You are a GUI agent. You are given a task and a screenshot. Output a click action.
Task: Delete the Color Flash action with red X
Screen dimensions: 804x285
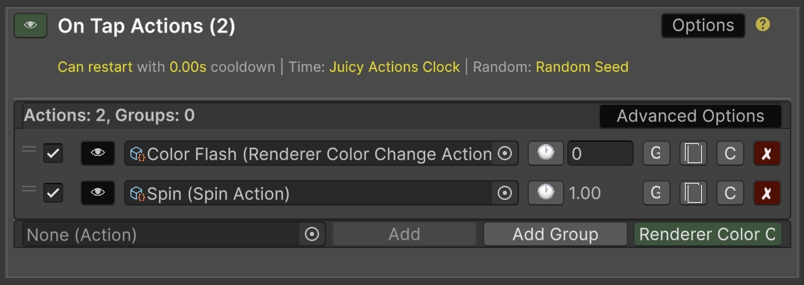click(766, 153)
